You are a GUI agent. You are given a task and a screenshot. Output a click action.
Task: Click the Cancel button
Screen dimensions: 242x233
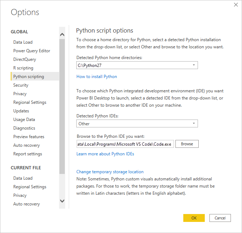(x=220, y=218)
